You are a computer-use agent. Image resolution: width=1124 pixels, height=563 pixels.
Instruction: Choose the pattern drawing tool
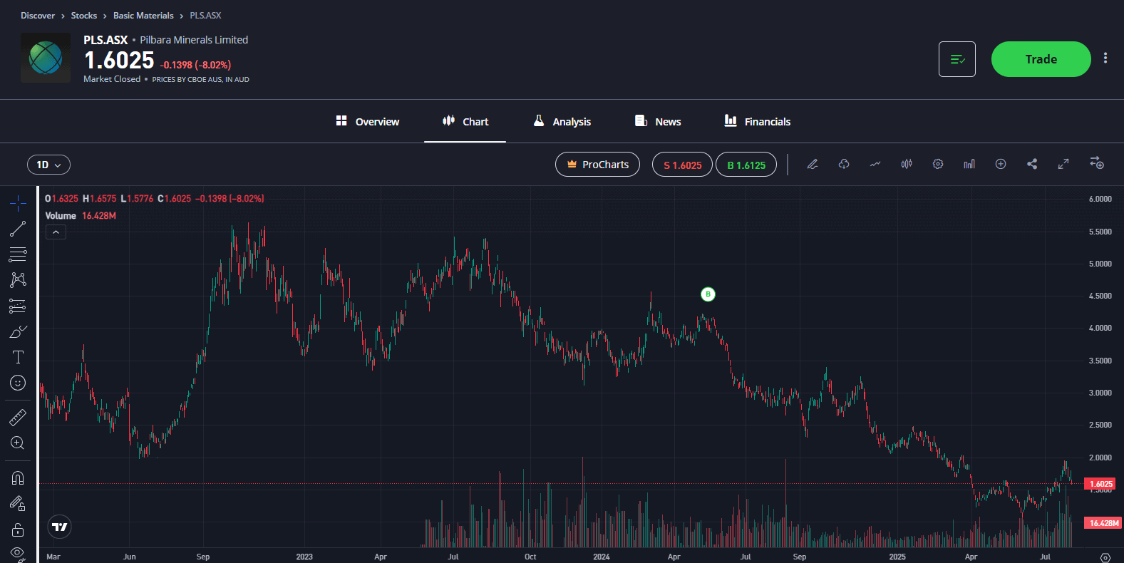coord(18,279)
